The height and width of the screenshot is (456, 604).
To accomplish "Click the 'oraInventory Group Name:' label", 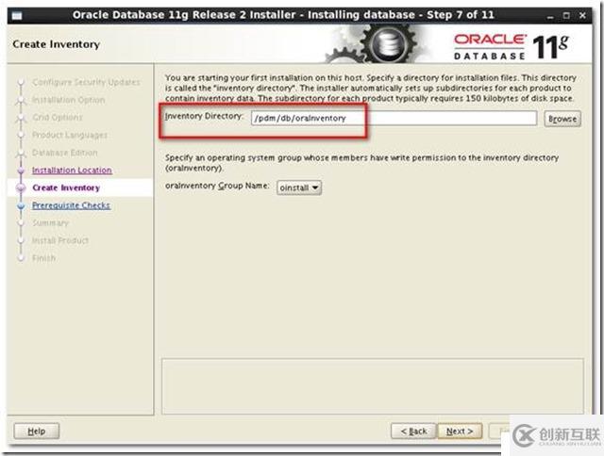I will pyautogui.click(x=217, y=186).
